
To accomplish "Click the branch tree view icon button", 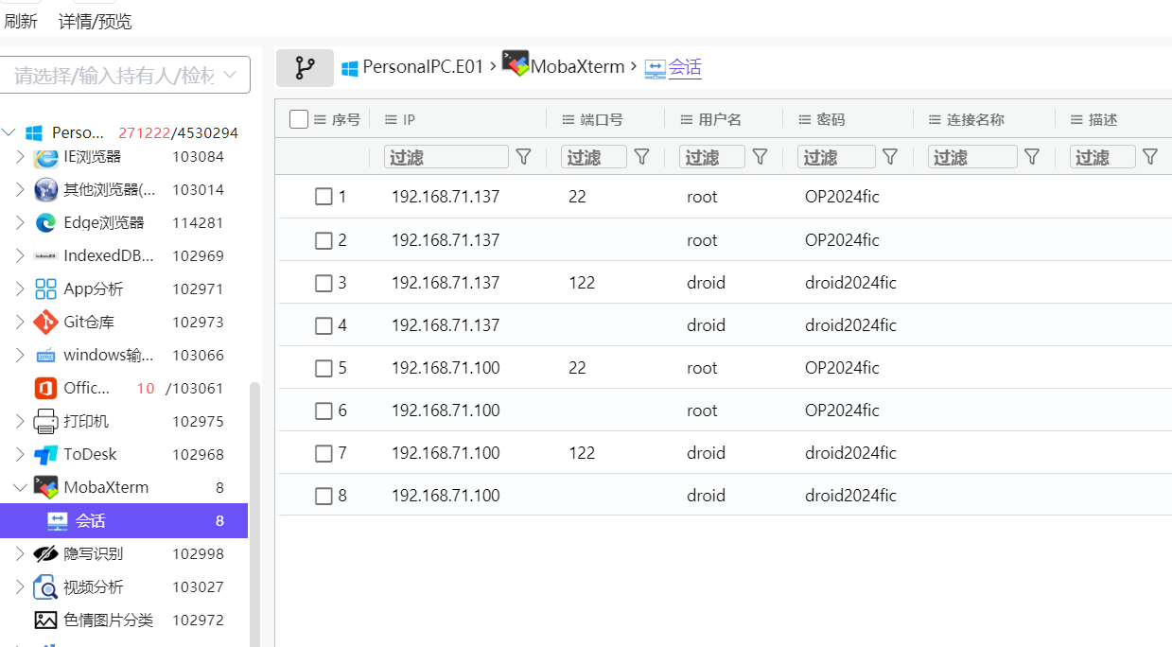I will click(305, 67).
